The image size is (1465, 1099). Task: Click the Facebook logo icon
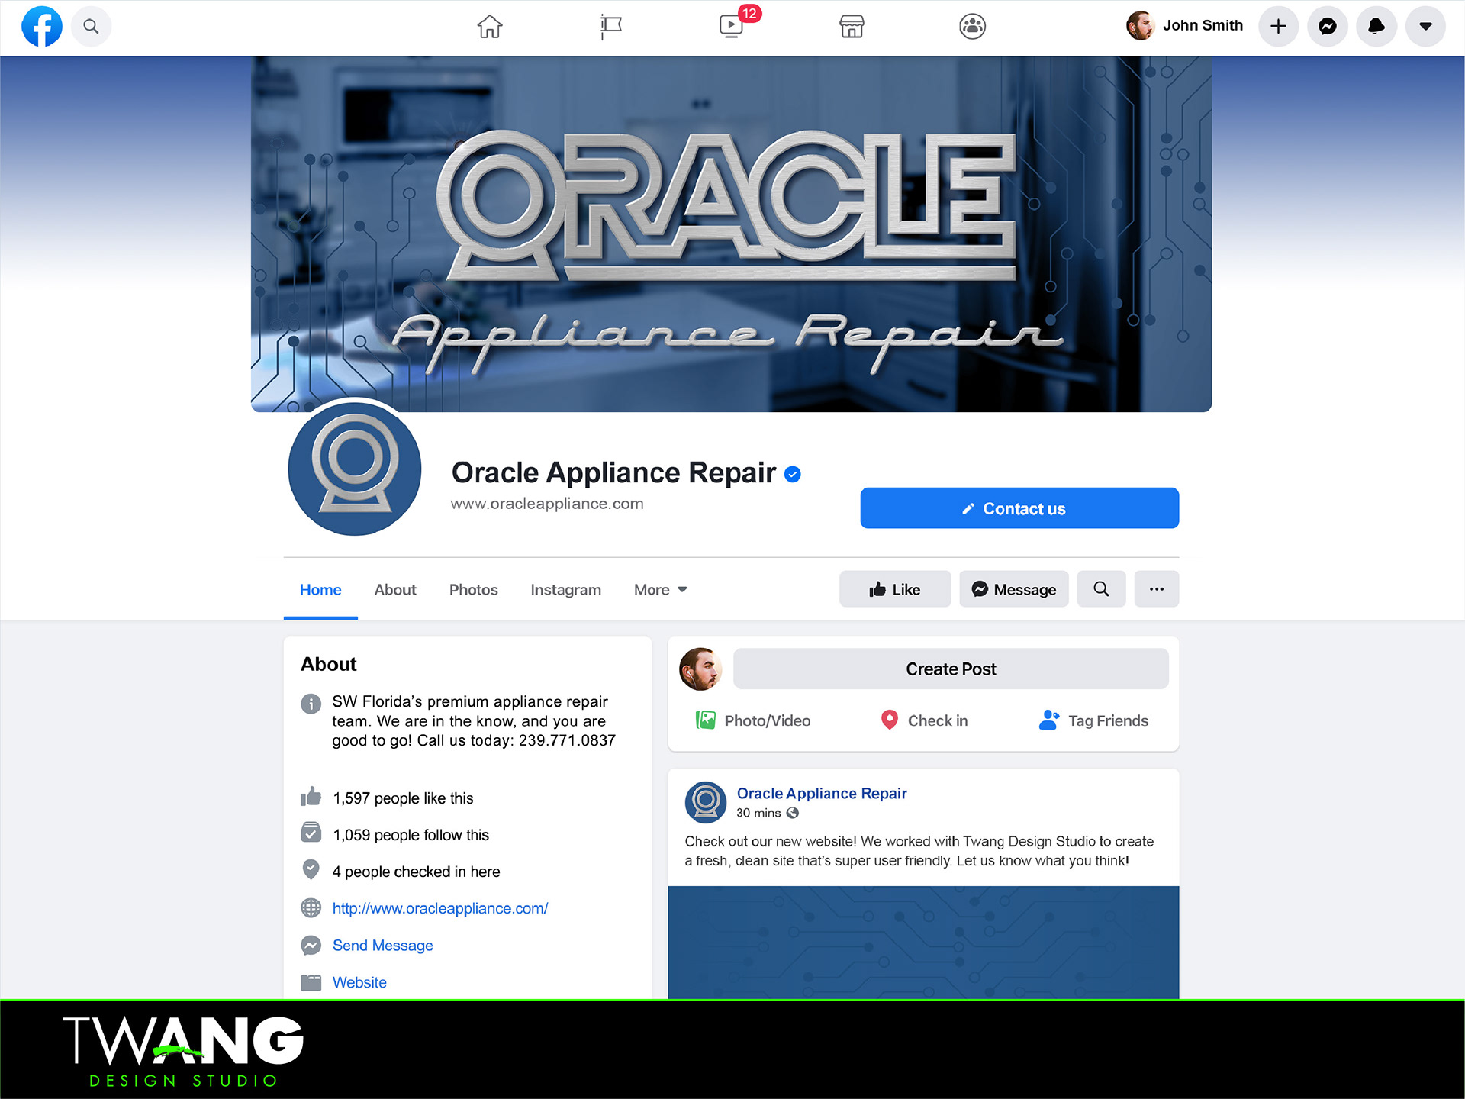pos(41,27)
